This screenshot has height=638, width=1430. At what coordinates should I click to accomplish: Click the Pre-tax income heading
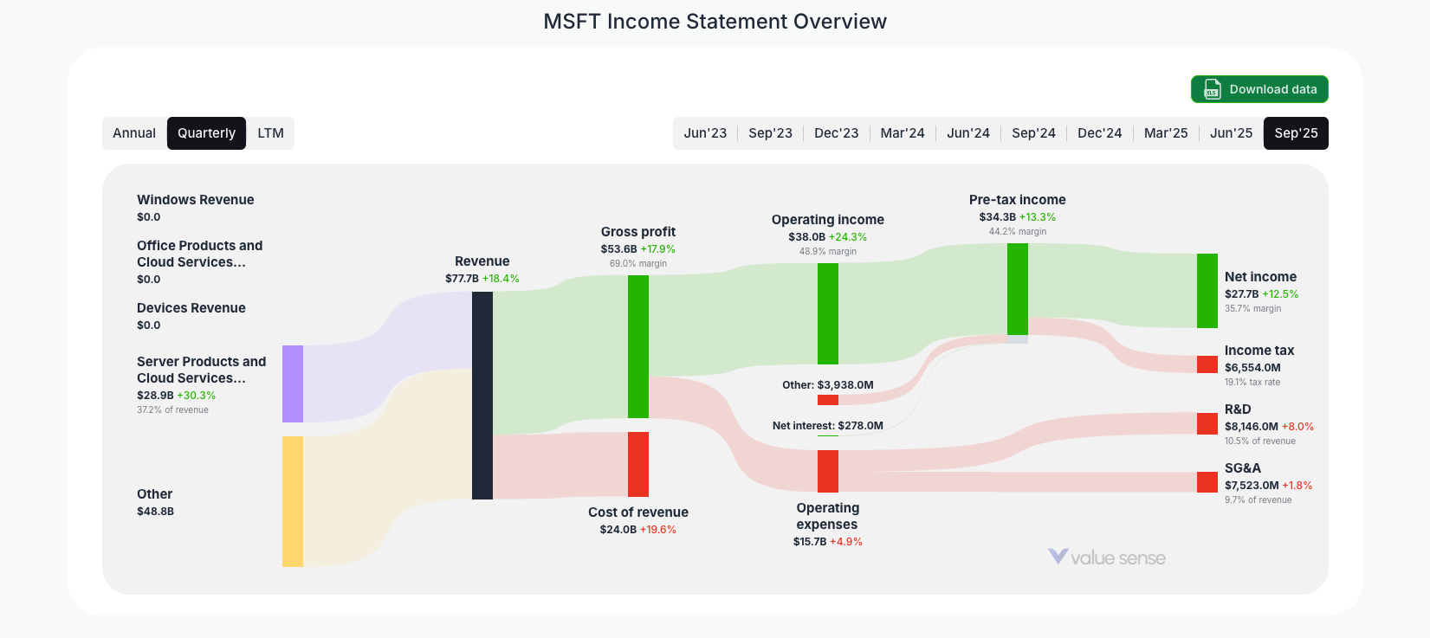click(x=1018, y=200)
